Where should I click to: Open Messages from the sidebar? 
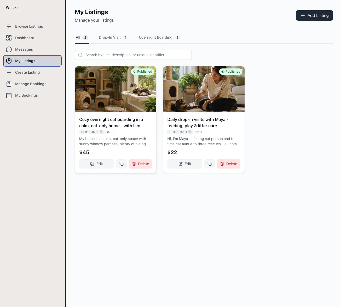point(32,49)
